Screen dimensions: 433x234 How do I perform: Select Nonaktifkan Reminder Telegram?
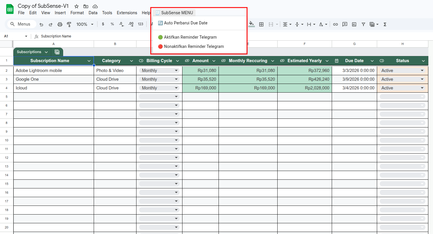(194, 46)
